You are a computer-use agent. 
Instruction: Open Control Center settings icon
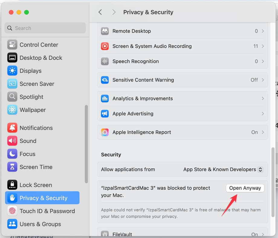12,45
